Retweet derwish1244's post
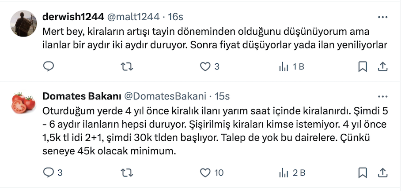 pos(127,66)
